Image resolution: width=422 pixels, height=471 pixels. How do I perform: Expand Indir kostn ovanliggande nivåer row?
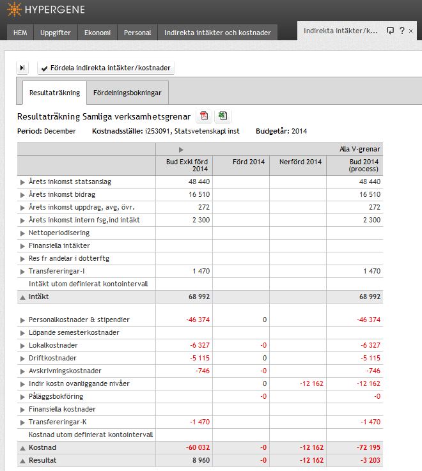pyautogui.click(x=22, y=384)
